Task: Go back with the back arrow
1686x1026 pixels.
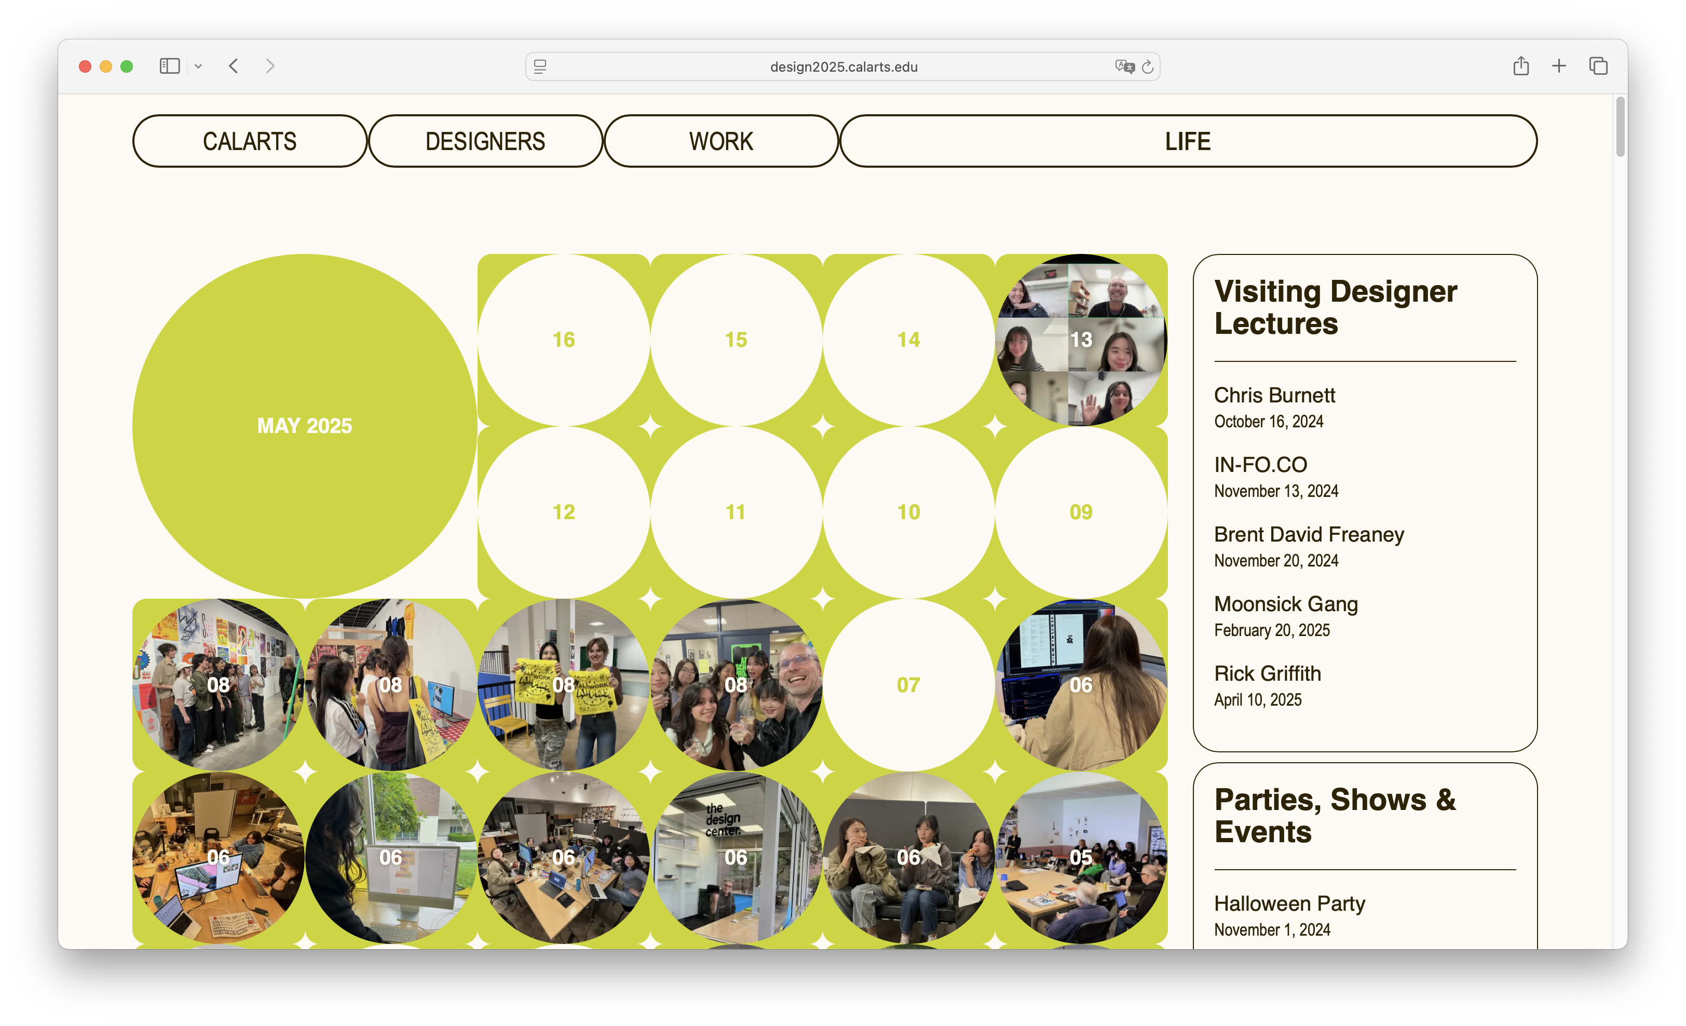Action: click(234, 66)
